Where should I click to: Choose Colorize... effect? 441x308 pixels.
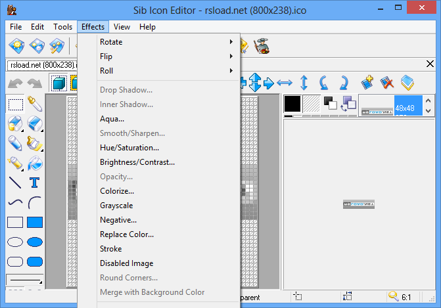tap(158, 191)
